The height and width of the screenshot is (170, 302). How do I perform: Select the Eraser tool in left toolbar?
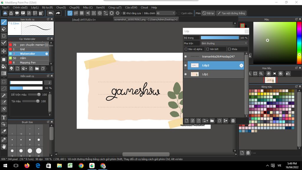pyautogui.click(x=4, y=29)
